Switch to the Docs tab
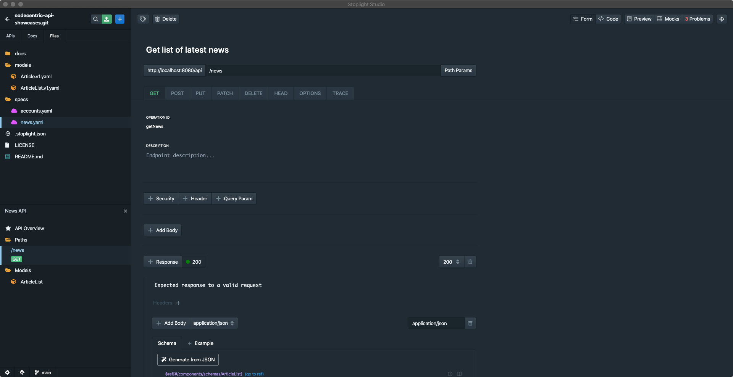The height and width of the screenshot is (377, 733). pos(32,36)
